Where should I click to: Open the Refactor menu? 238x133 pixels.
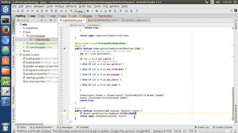pyautogui.click(x=71, y=6)
